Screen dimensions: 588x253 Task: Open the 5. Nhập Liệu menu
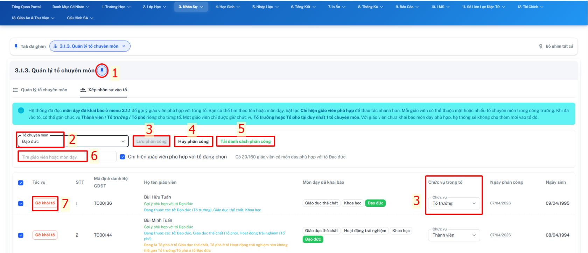pyautogui.click(x=265, y=7)
